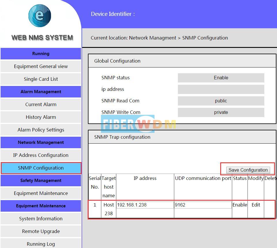Viewport: 277px width, 248px height.
Task: Open the System Information page
Action: point(41,219)
